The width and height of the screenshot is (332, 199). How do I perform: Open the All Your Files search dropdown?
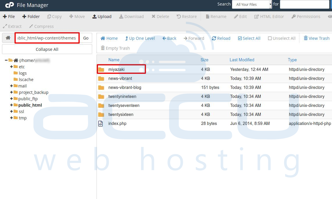point(252,4)
